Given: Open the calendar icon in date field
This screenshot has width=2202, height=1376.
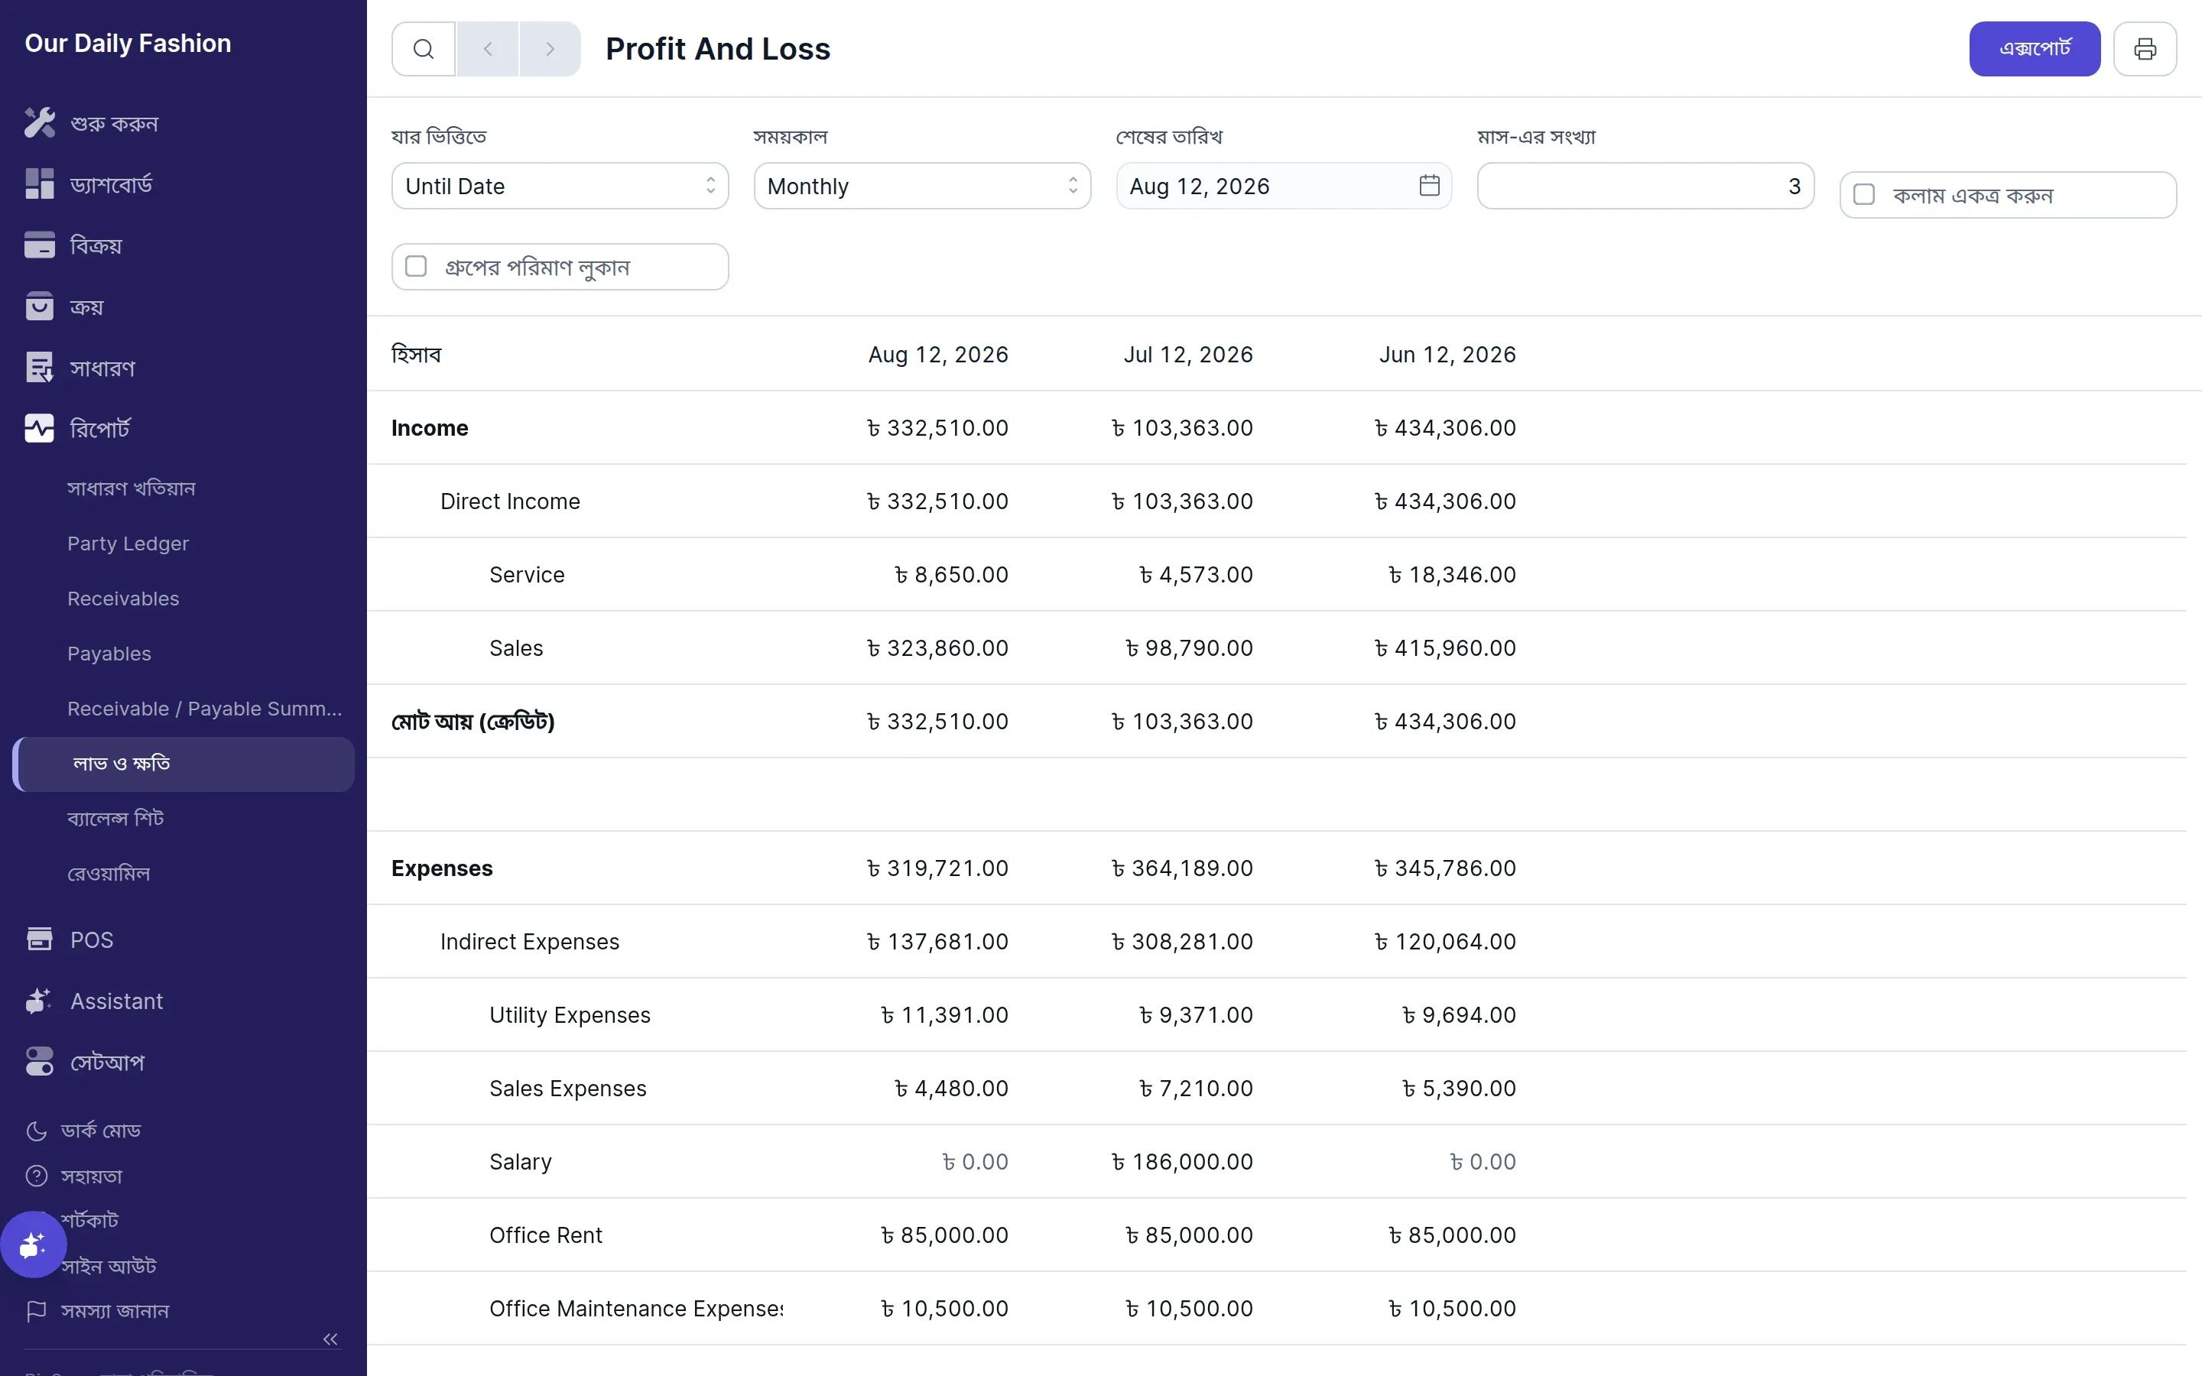Looking at the screenshot, I should tap(1430, 186).
